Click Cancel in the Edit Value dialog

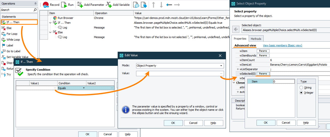pos(193,123)
